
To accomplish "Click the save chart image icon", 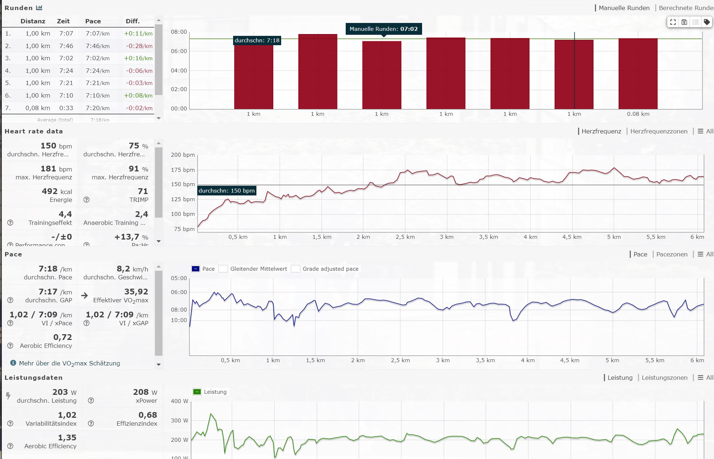I will [684, 22].
